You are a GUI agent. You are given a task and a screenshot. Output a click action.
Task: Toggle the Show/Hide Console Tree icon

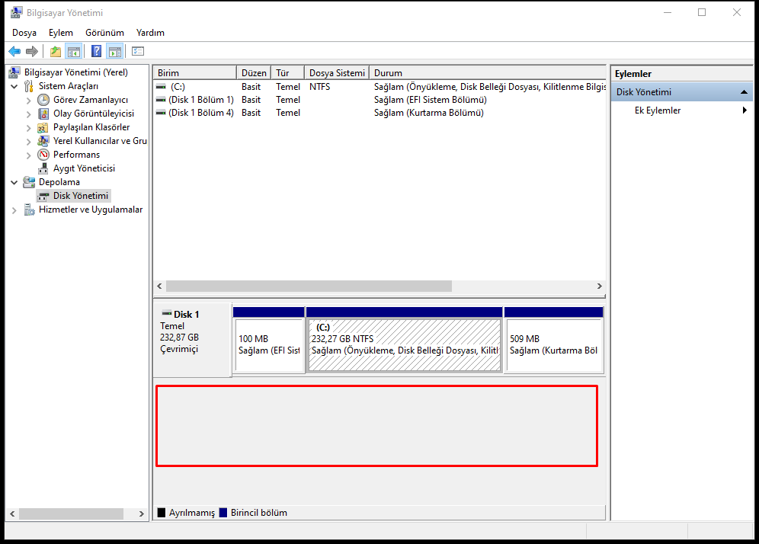click(74, 51)
